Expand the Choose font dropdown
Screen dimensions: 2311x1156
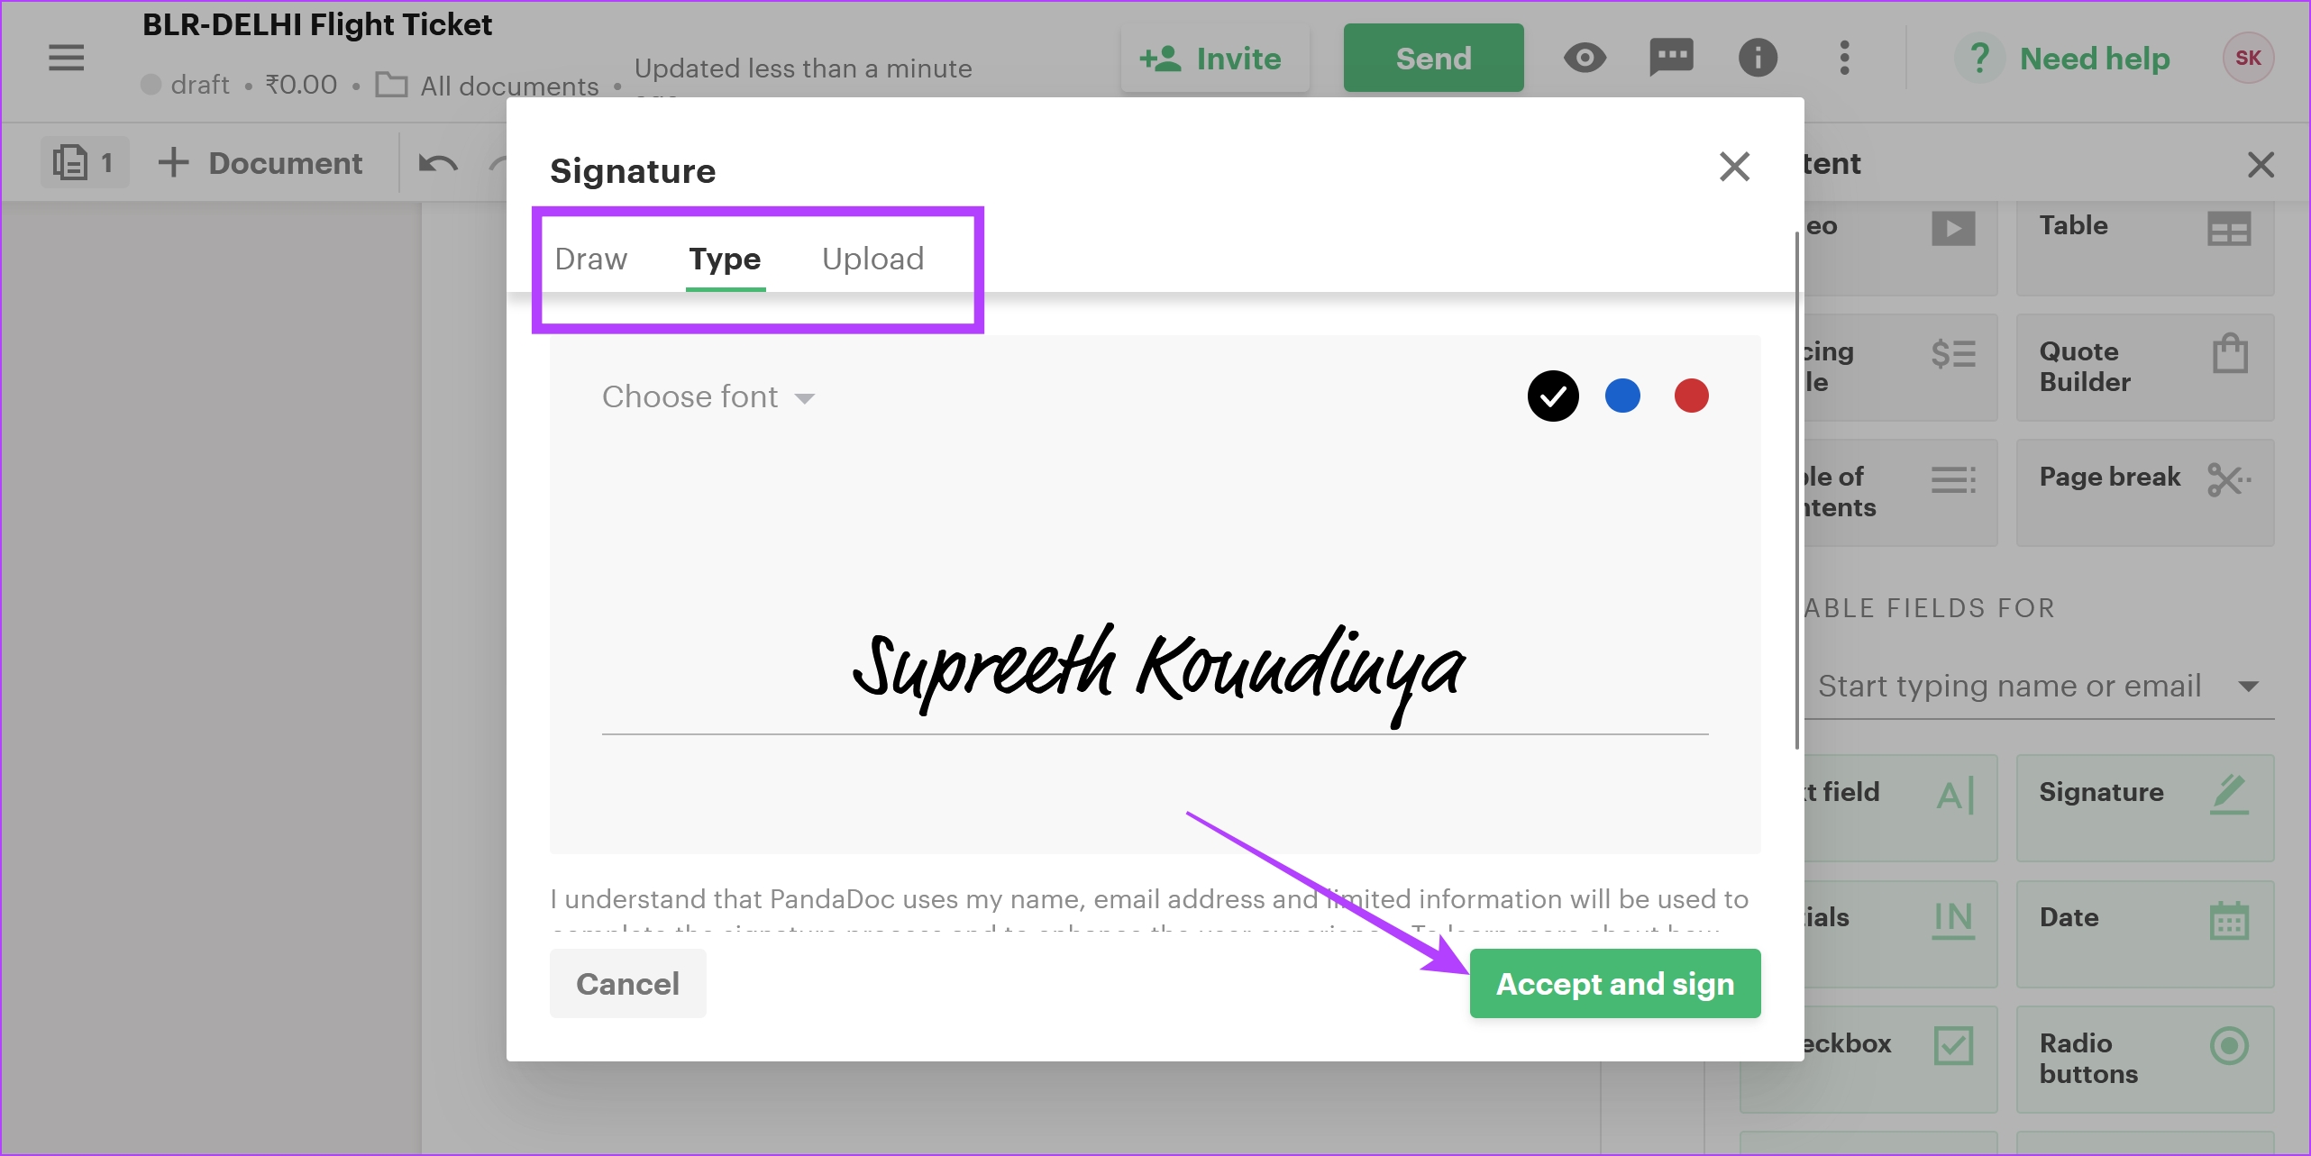tap(708, 396)
